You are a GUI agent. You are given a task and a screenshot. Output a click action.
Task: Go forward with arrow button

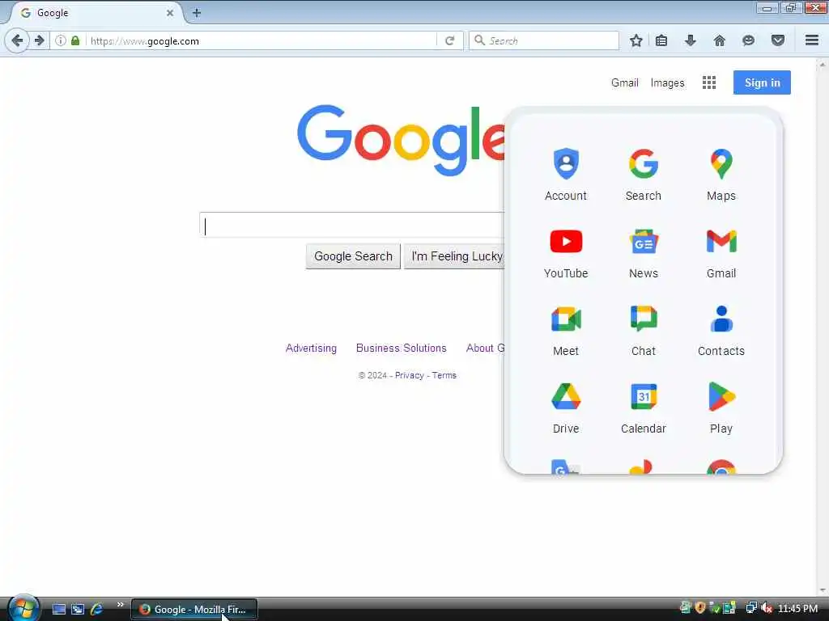[x=39, y=40]
